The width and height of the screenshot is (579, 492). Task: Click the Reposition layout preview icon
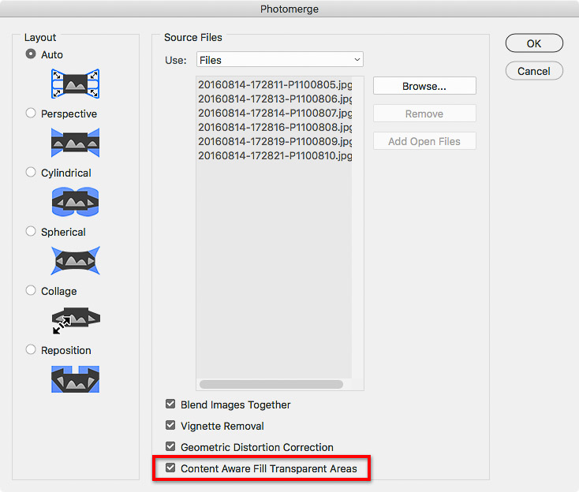(75, 379)
